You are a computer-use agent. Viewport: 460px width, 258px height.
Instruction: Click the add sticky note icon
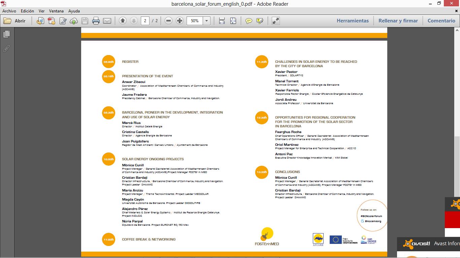pyautogui.click(x=249, y=21)
